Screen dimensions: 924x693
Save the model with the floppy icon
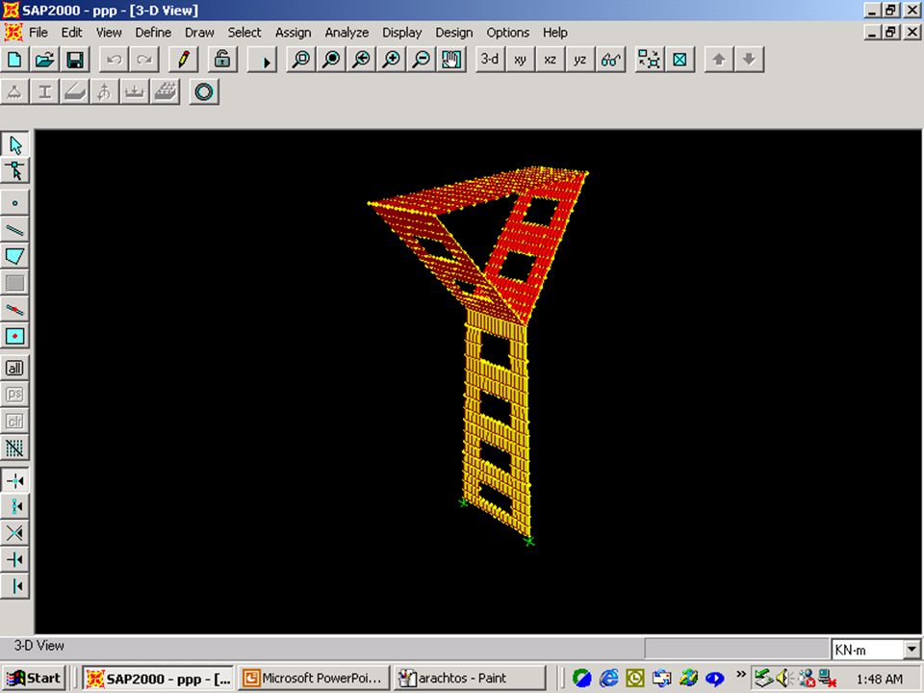click(75, 60)
